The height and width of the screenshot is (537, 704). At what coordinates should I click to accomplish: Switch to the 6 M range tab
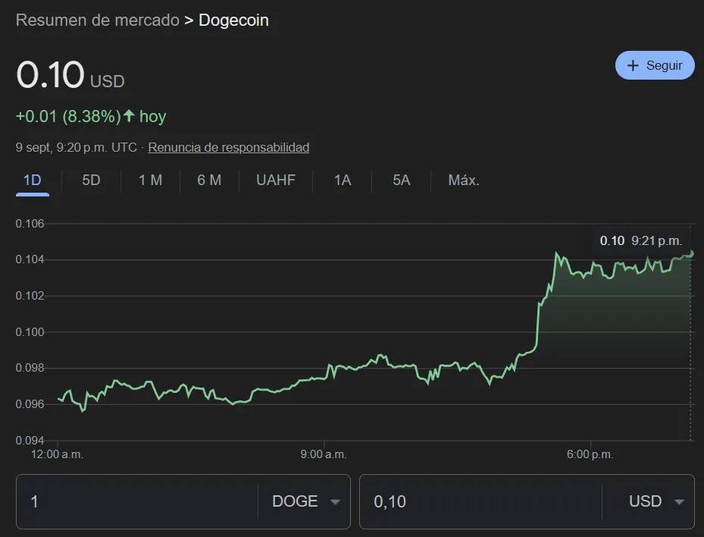click(x=209, y=181)
